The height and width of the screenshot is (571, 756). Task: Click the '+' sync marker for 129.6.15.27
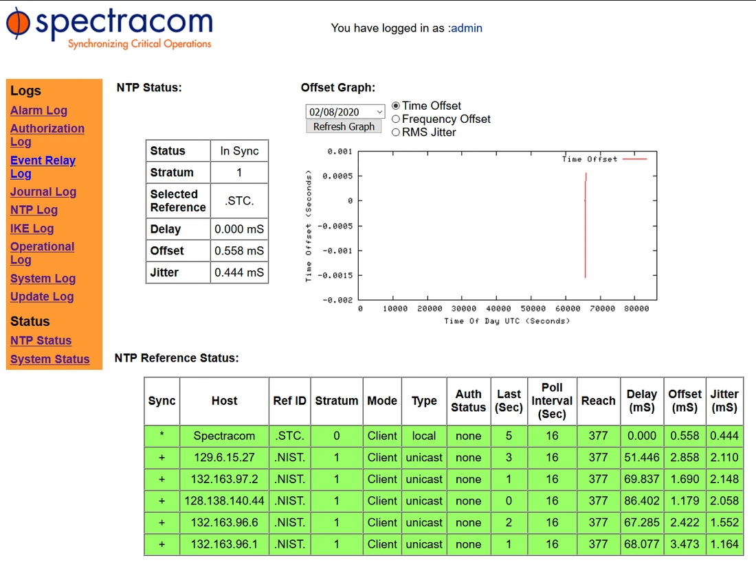pyautogui.click(x=162, y=457)
